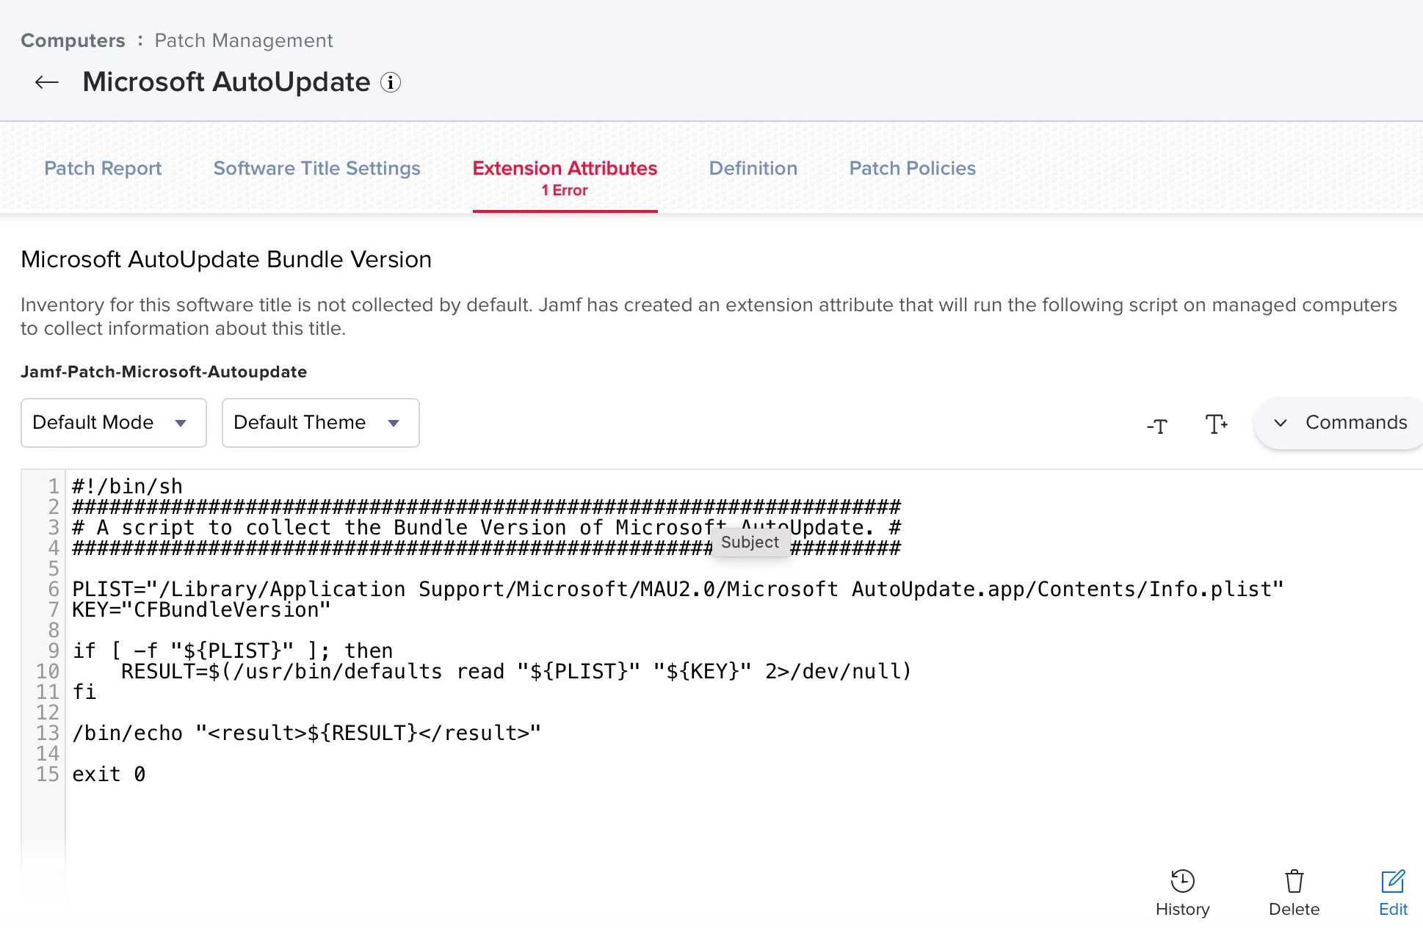This screenshot has height=928, width=1423.
Task: Click the /bin/echo result line
Action: tap(306, 733)
